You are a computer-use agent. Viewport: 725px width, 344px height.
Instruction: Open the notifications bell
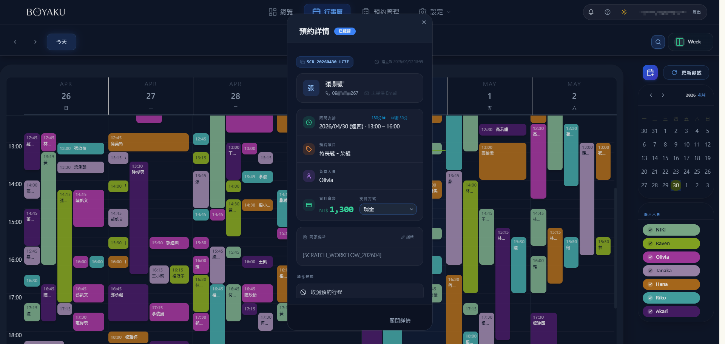591,12
